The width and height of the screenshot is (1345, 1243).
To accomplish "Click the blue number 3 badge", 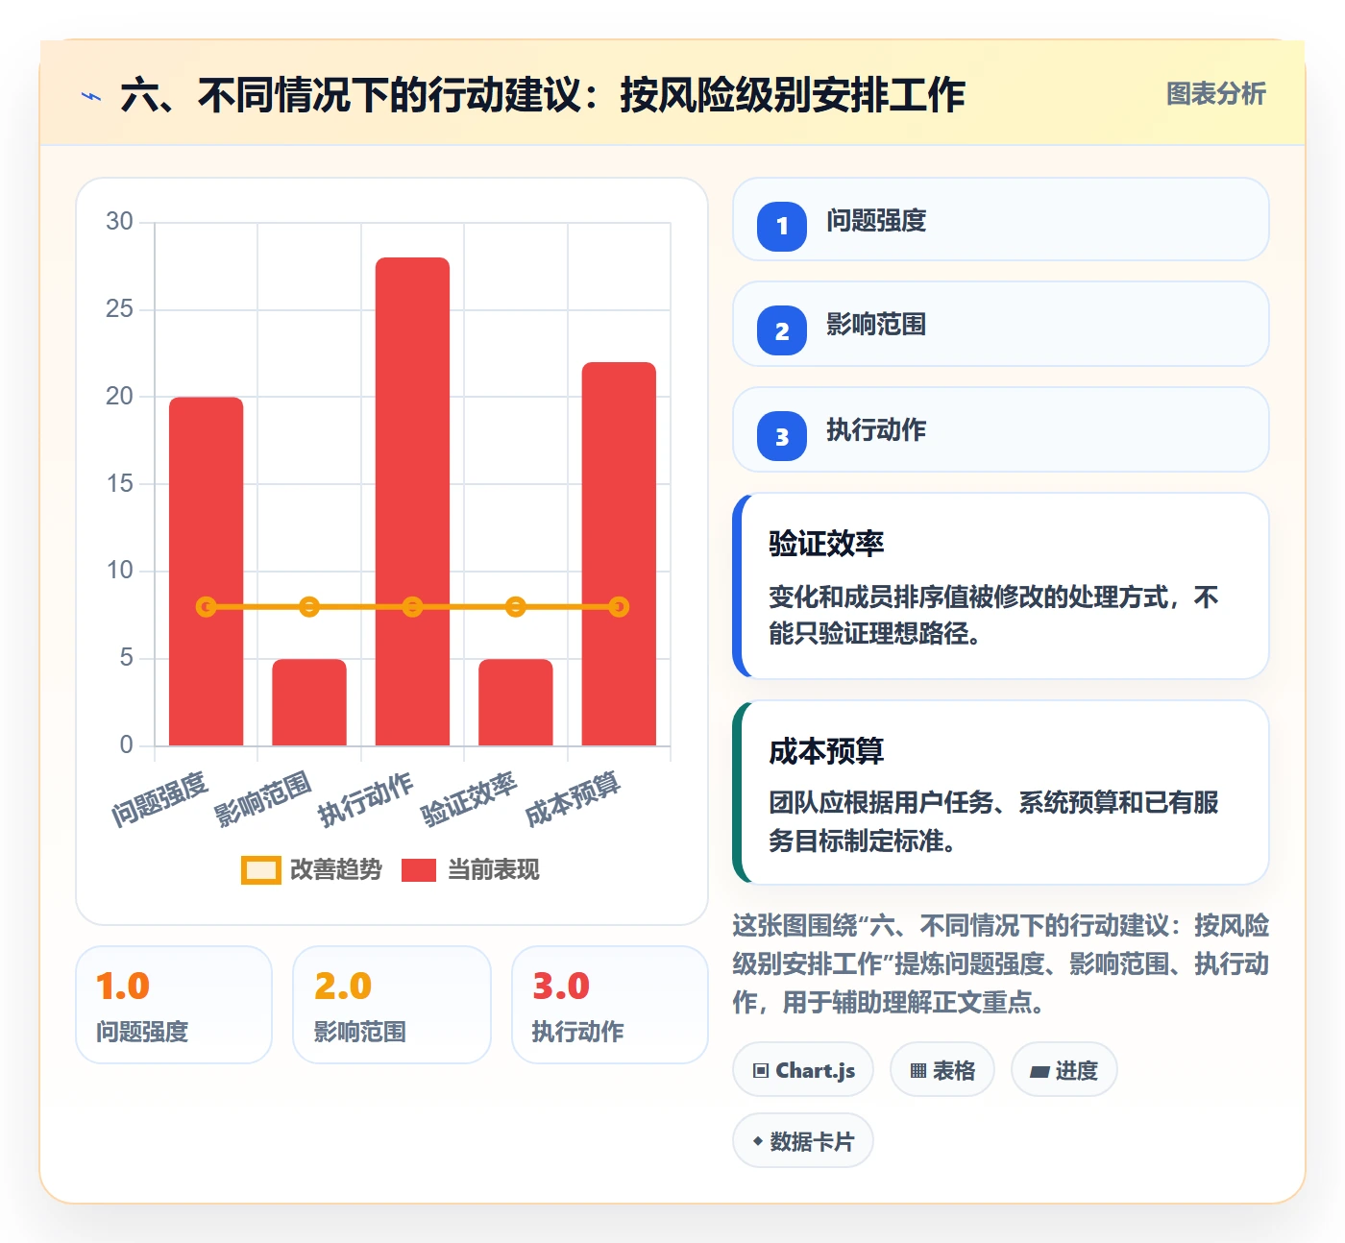I will pyautogui.click(x=782, y=436).
